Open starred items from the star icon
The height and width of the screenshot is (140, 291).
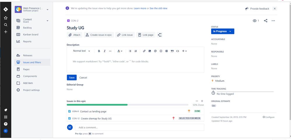coord(6,18)
